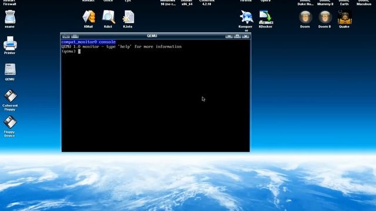Click the highlighted 'compat_monitor0 console' line

point(89,42)
